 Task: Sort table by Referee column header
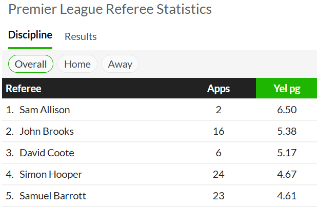tap(24, 89)
